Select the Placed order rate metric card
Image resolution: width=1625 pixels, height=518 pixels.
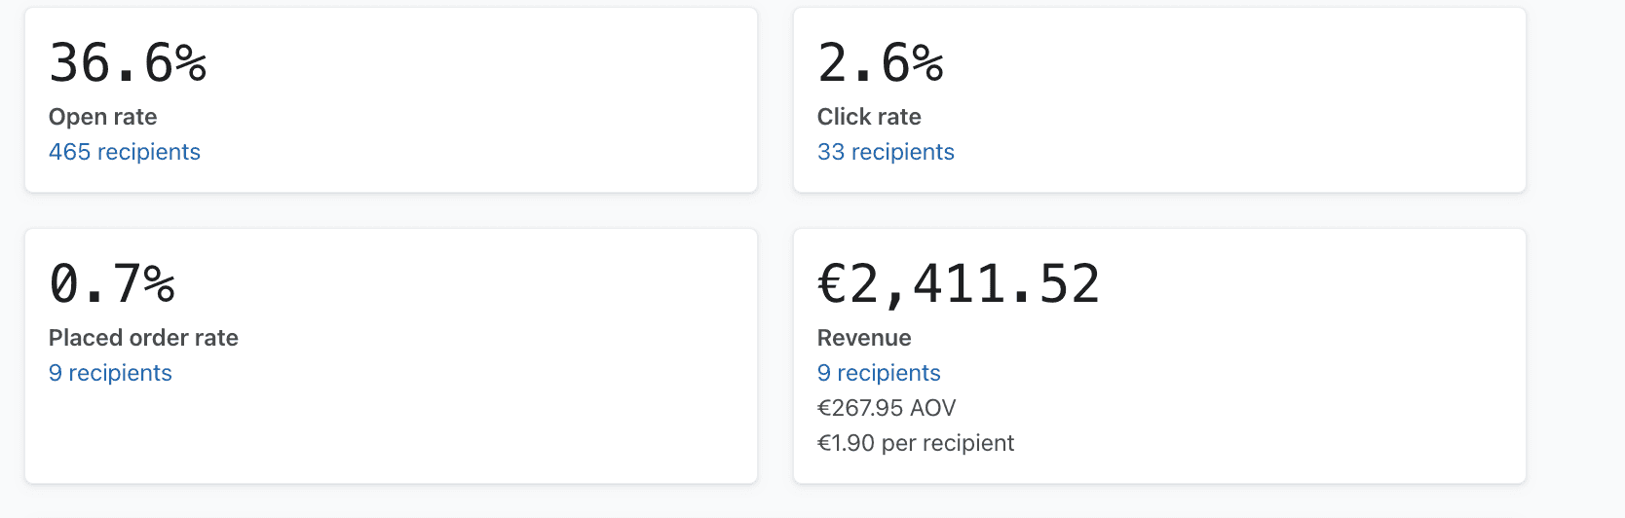point(391,356)
